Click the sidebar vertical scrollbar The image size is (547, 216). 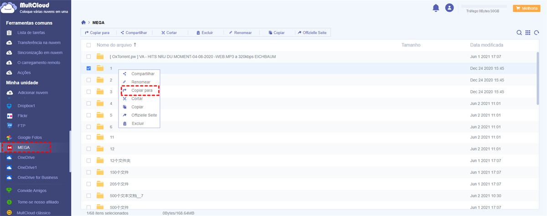70,151
